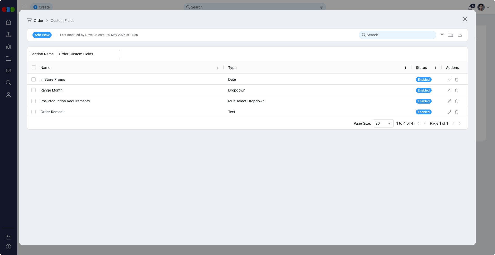Open the column view settings icon
Screen dimensions: 495x255
coord(450,35)
